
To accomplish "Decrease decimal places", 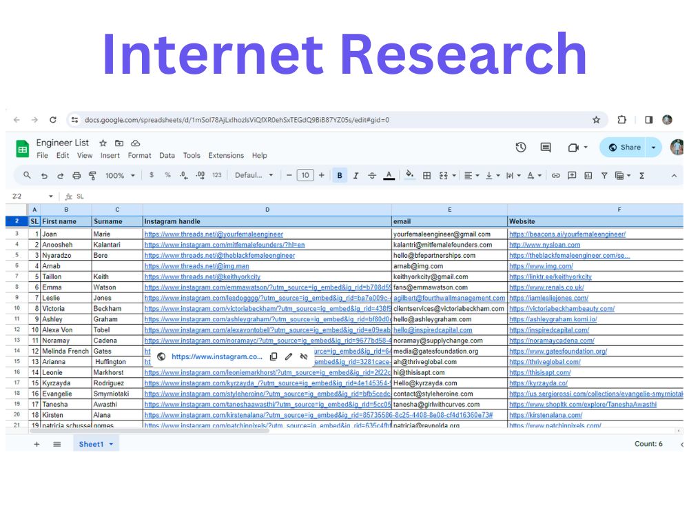I will 184,175.
